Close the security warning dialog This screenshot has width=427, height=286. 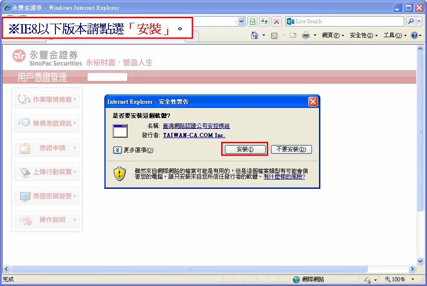(313, 102)
